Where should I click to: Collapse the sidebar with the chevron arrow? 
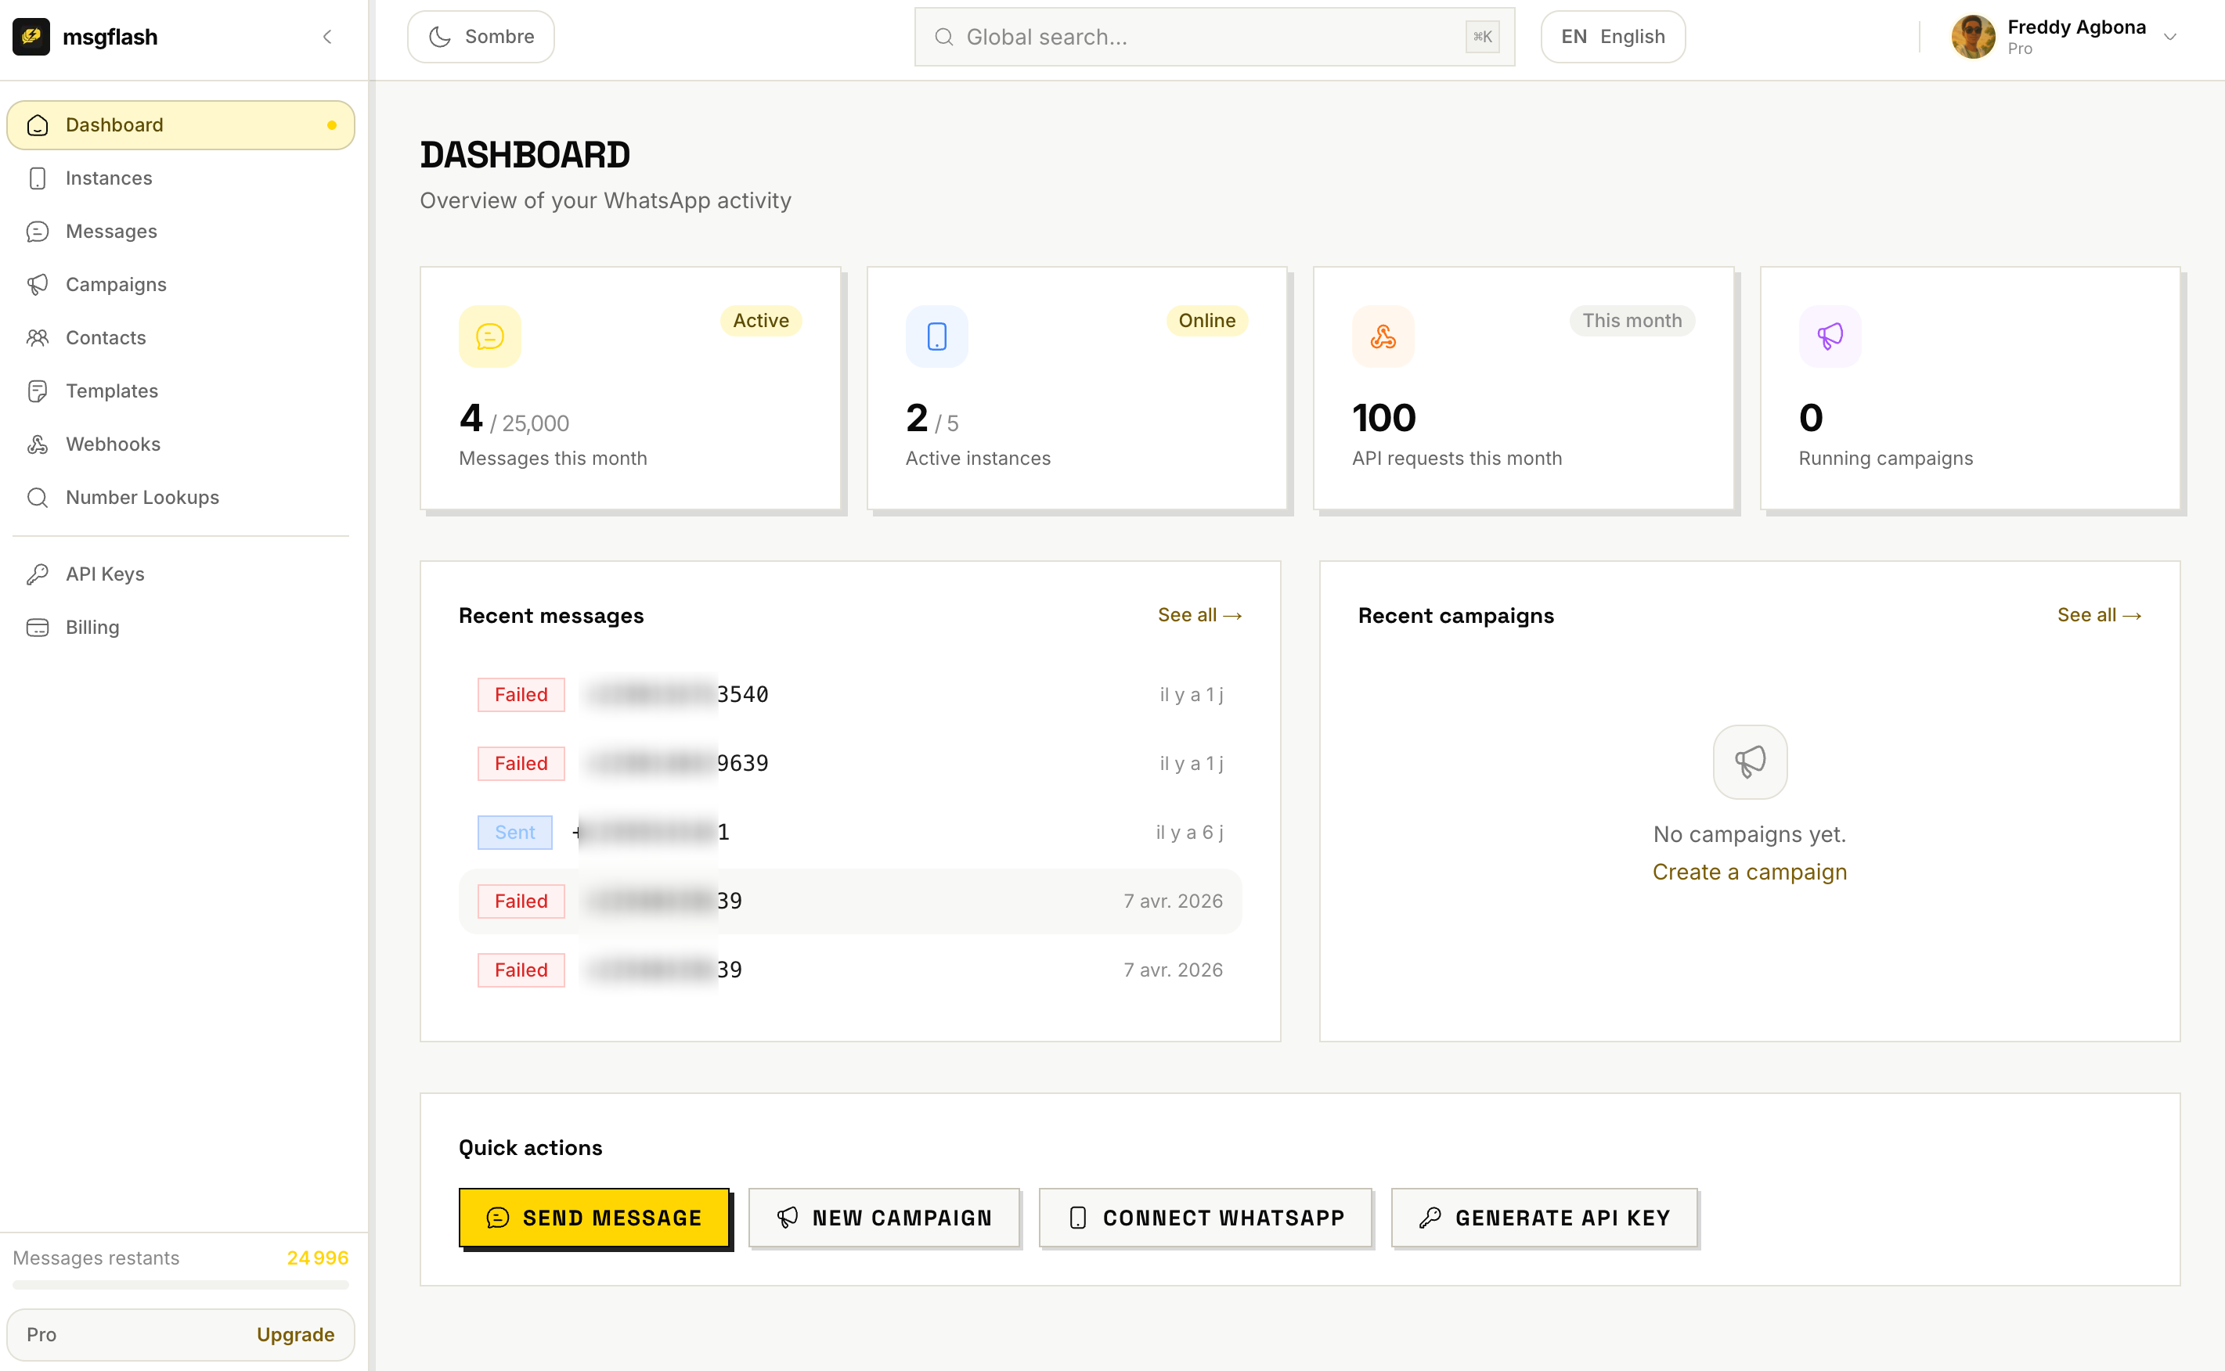pos(327,38)
